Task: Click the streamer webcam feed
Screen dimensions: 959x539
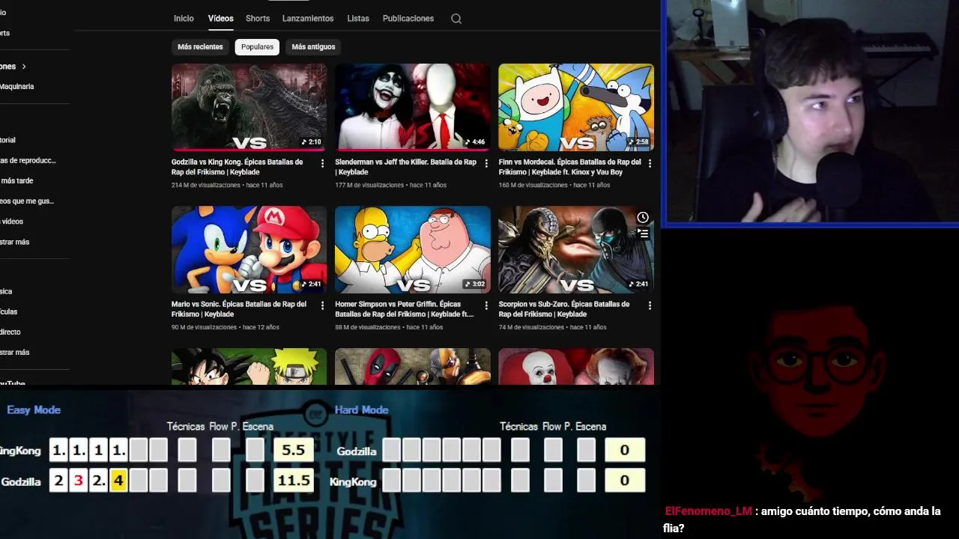Action: (x=811, y=112)
